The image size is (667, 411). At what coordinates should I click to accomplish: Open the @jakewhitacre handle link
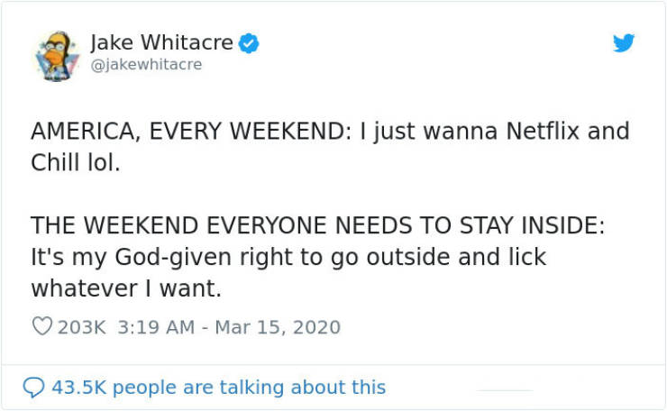click(x=146, y=65)
